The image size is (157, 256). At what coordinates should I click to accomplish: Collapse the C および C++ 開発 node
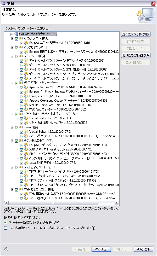12,39
